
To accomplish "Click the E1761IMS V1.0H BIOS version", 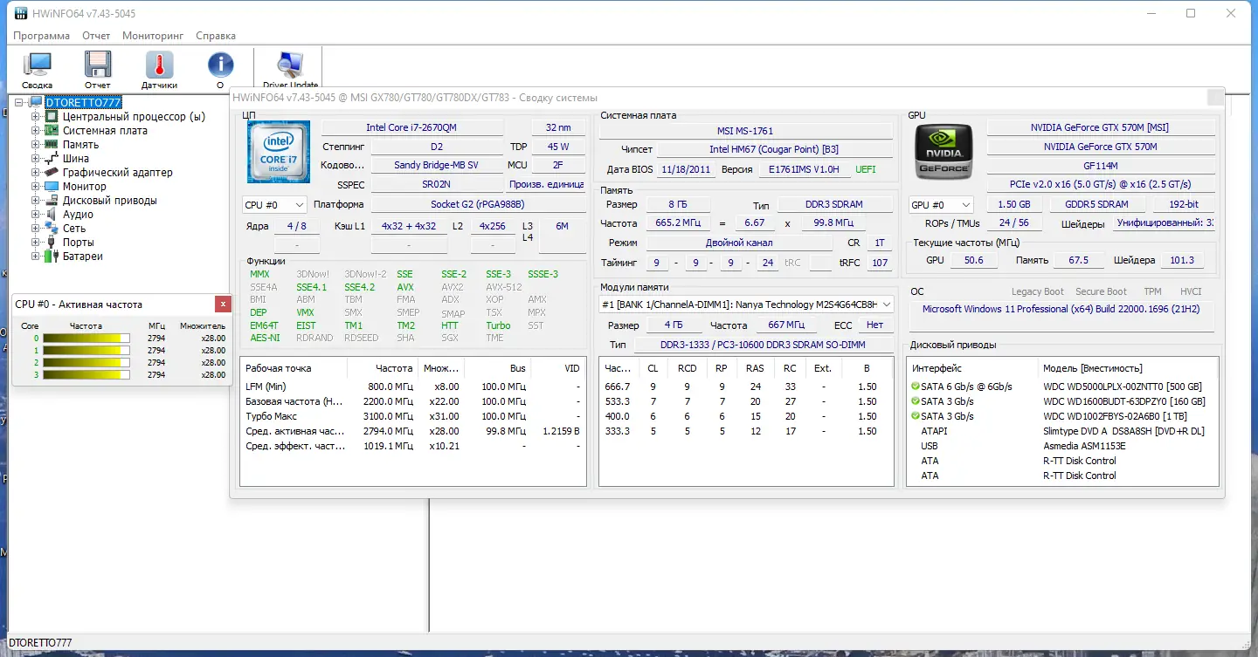I will 804,169.
